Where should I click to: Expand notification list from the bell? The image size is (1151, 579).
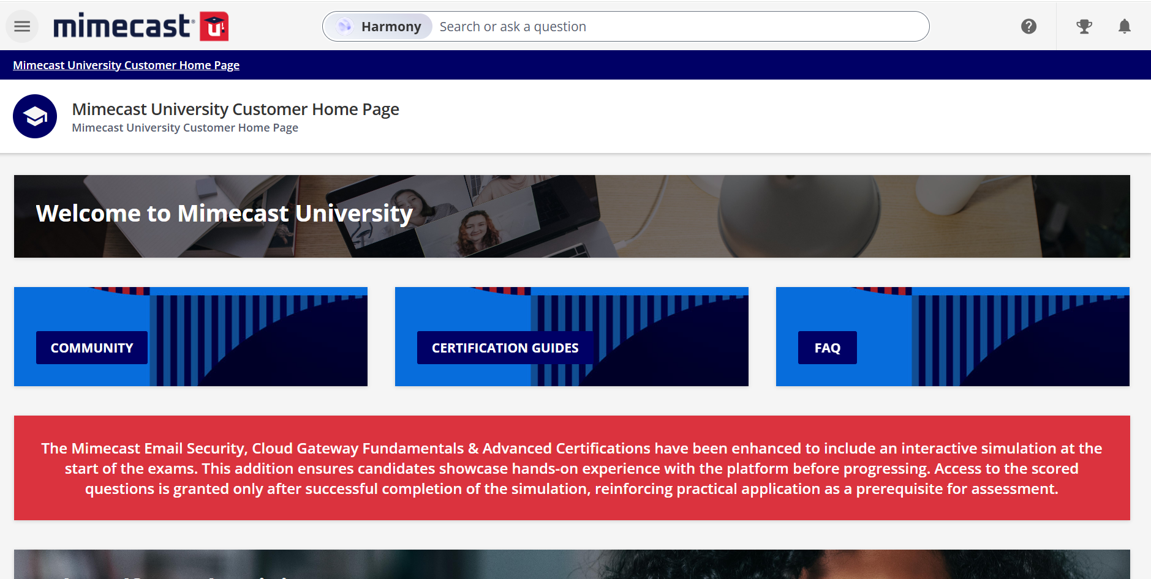[1124, 26]
